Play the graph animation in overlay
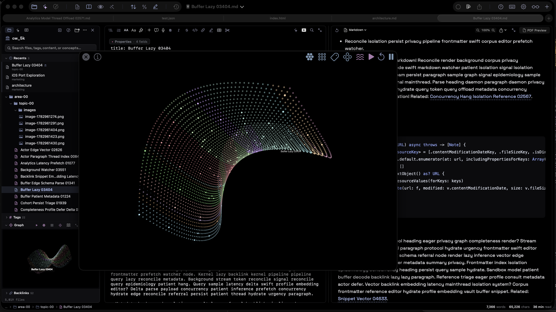The width and height of the screenshot is (556, 312). pyautogui.click(x=371, y=57)
